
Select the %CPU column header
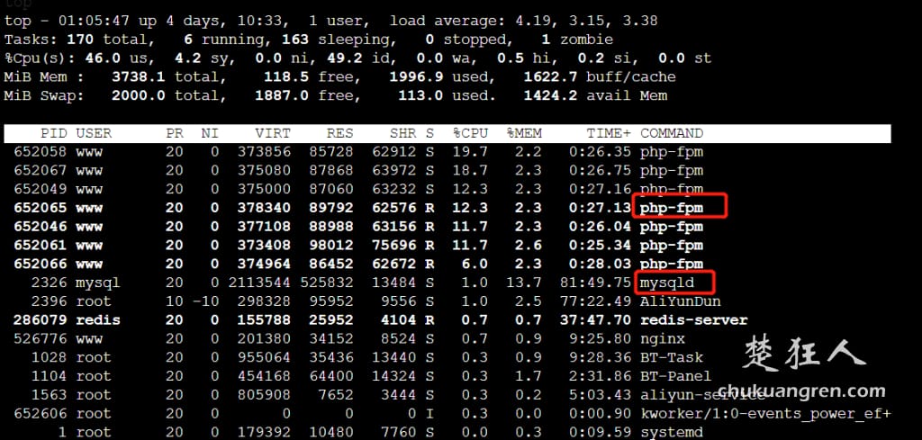(470, 133)
